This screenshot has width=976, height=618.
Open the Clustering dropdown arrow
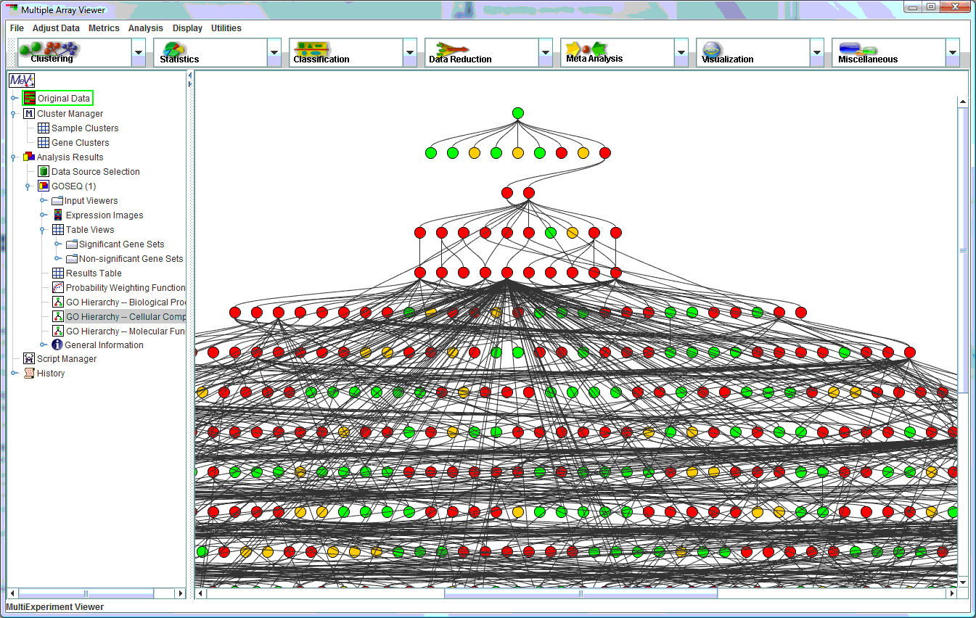click(x=139, y=52)
